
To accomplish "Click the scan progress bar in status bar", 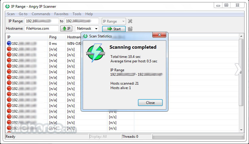I will pos(198,137).
